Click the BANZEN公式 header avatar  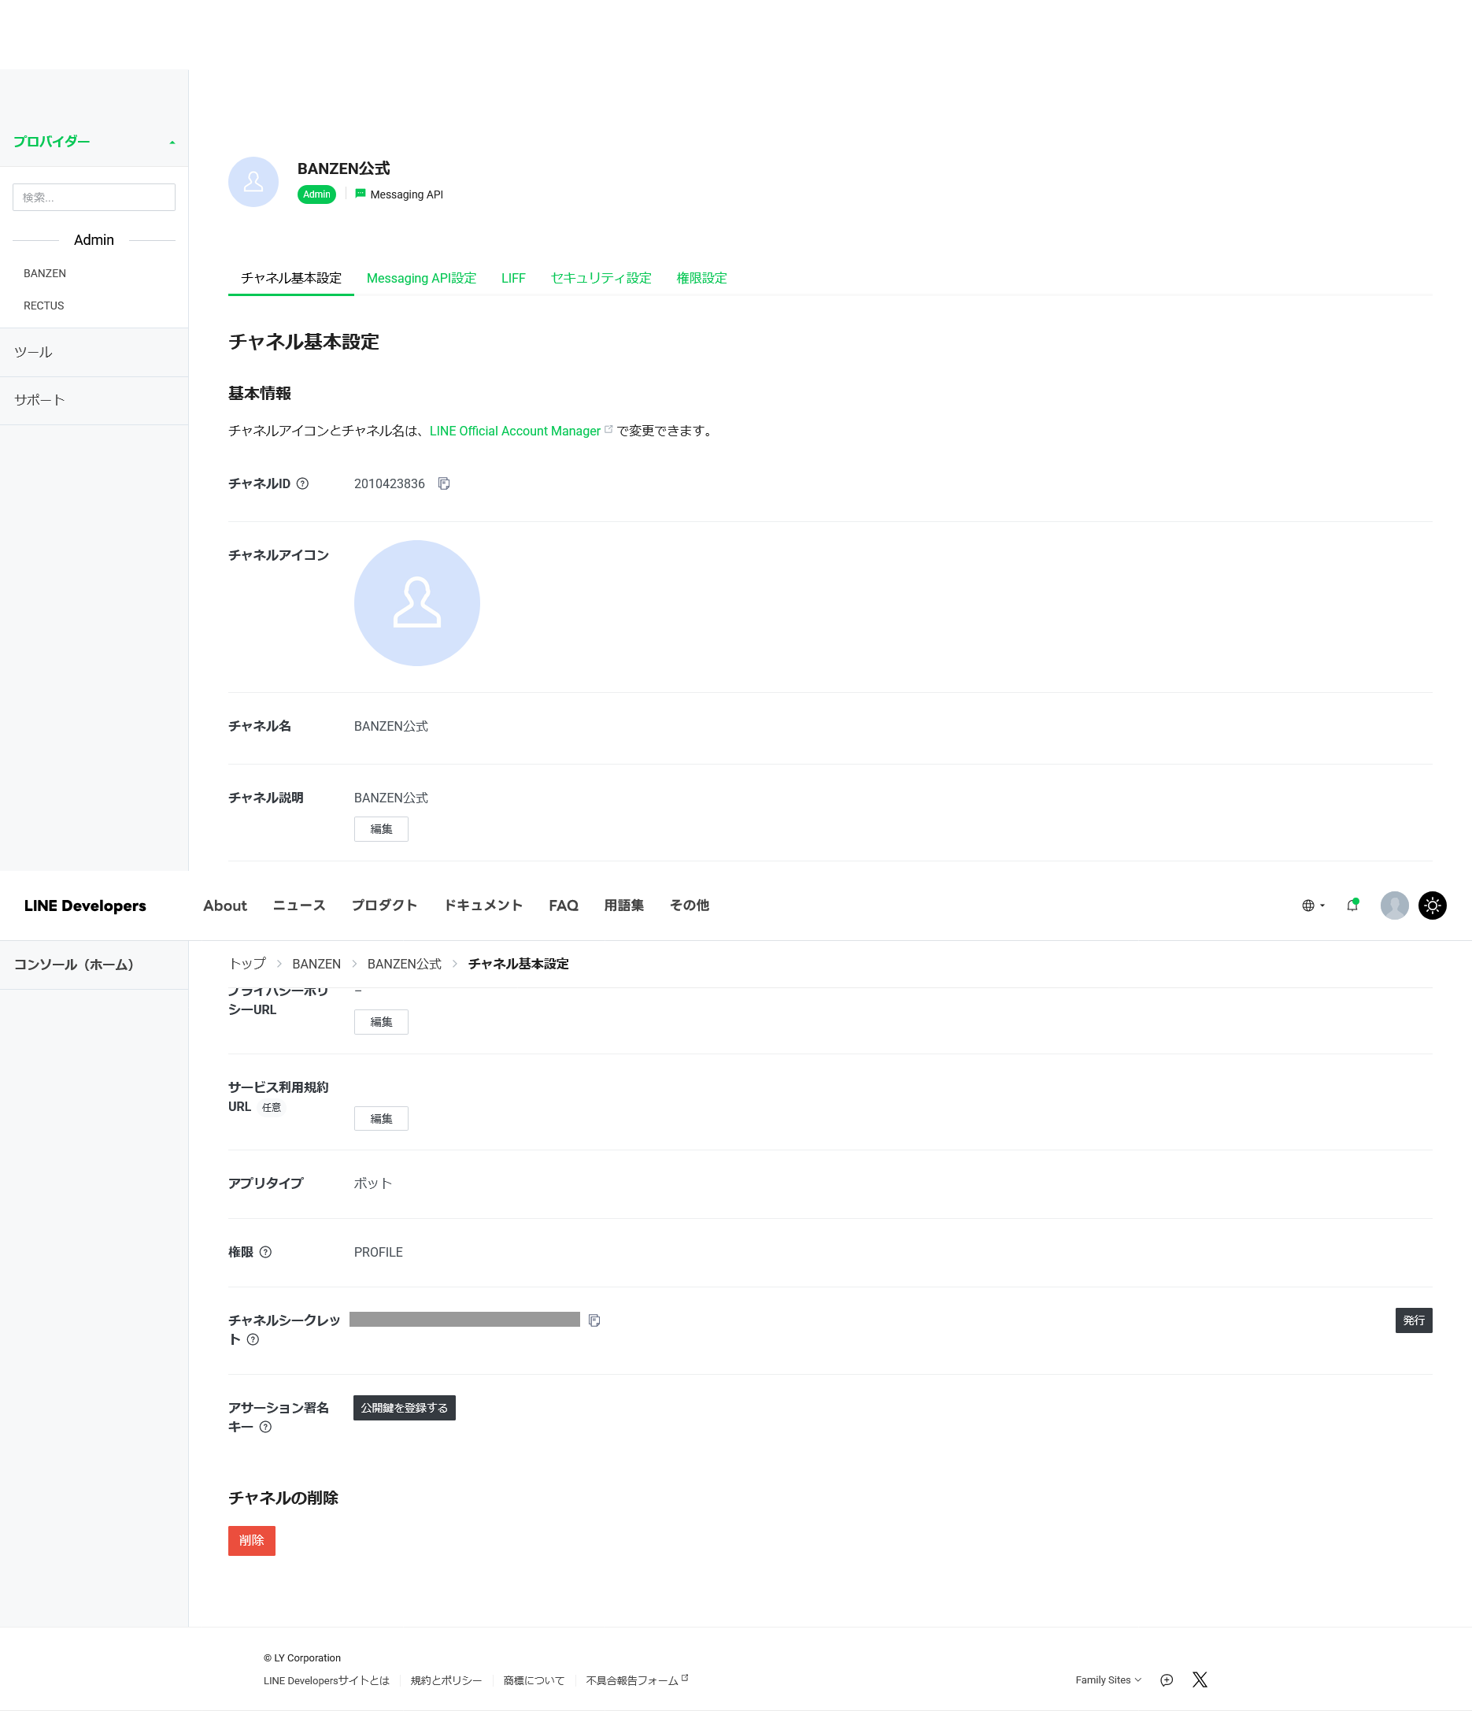pyautogui.click(x=253, y=182)
